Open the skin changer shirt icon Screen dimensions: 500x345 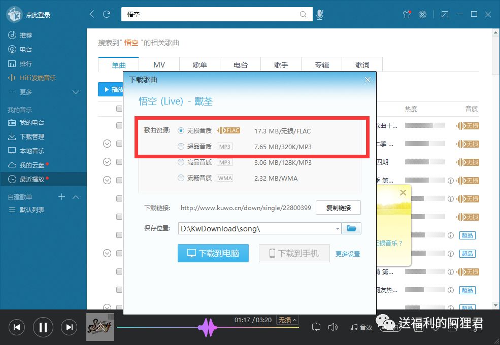pos(407,14)
